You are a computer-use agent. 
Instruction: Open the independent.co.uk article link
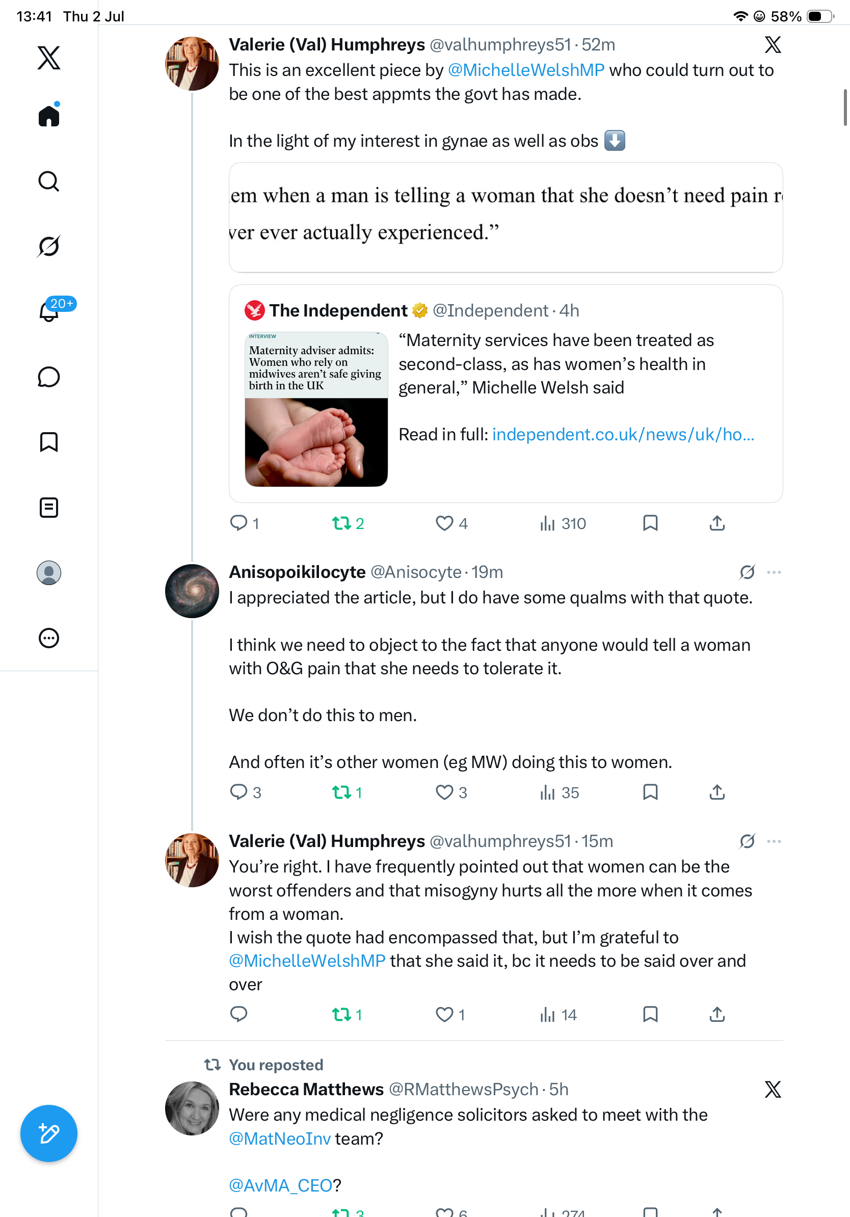coord(623,434)
